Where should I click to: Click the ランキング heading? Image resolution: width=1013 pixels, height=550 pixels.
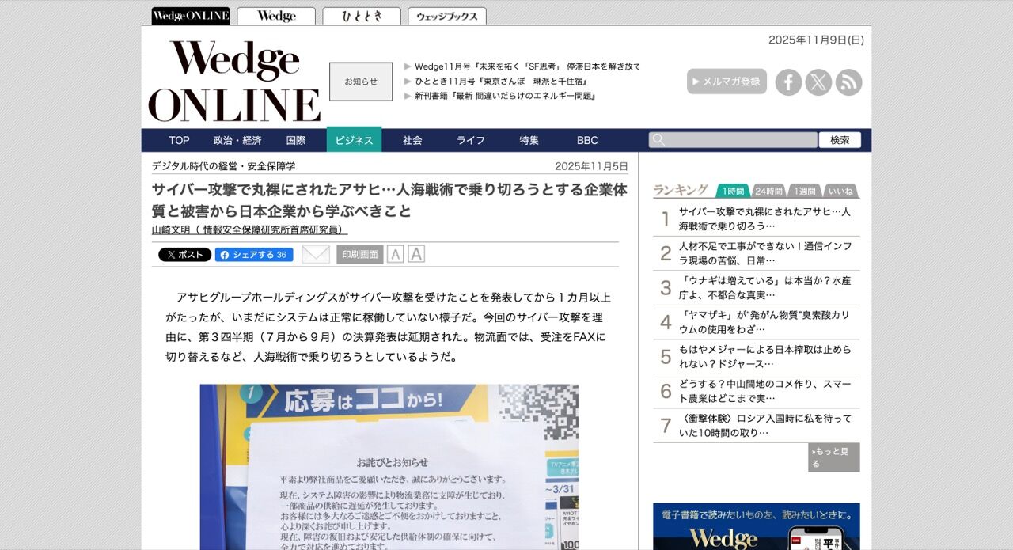(681, 190)
